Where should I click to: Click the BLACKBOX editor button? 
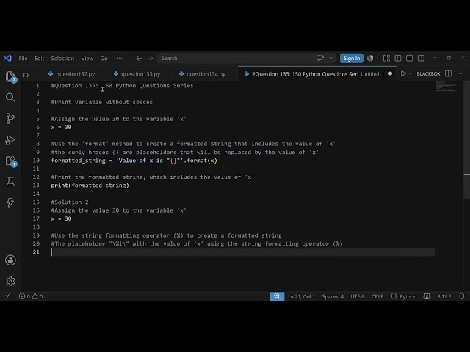click(428, 73)
